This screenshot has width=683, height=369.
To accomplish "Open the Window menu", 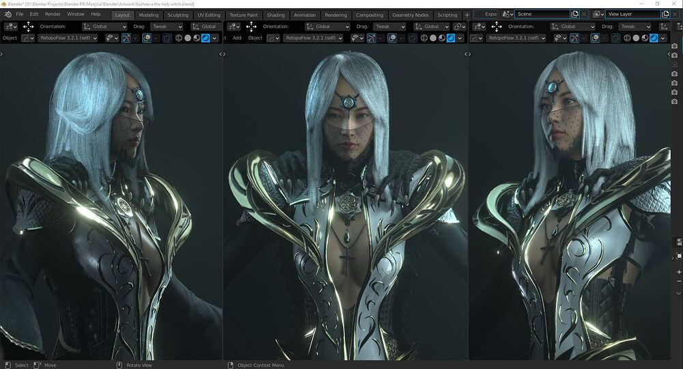I will [76, 14].
